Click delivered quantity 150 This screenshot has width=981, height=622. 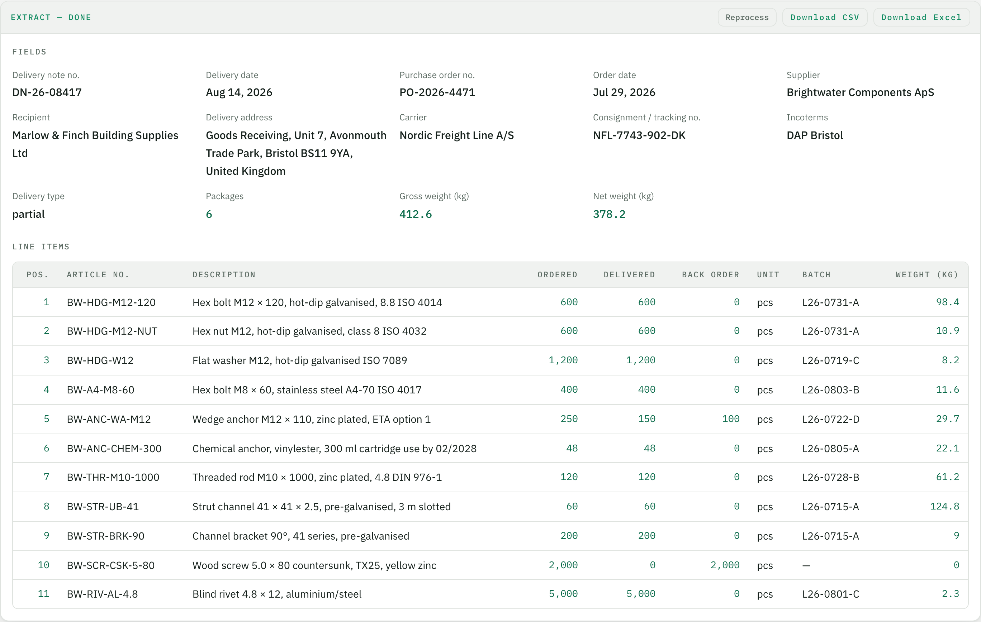pos(646,419)
